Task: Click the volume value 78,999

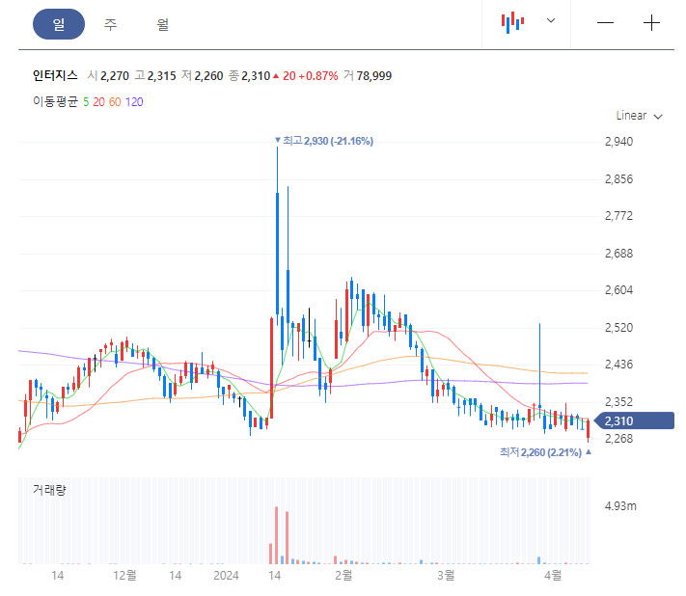Action: coord(374,76)
